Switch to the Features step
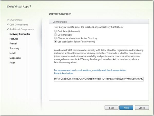 pos(14,39)
